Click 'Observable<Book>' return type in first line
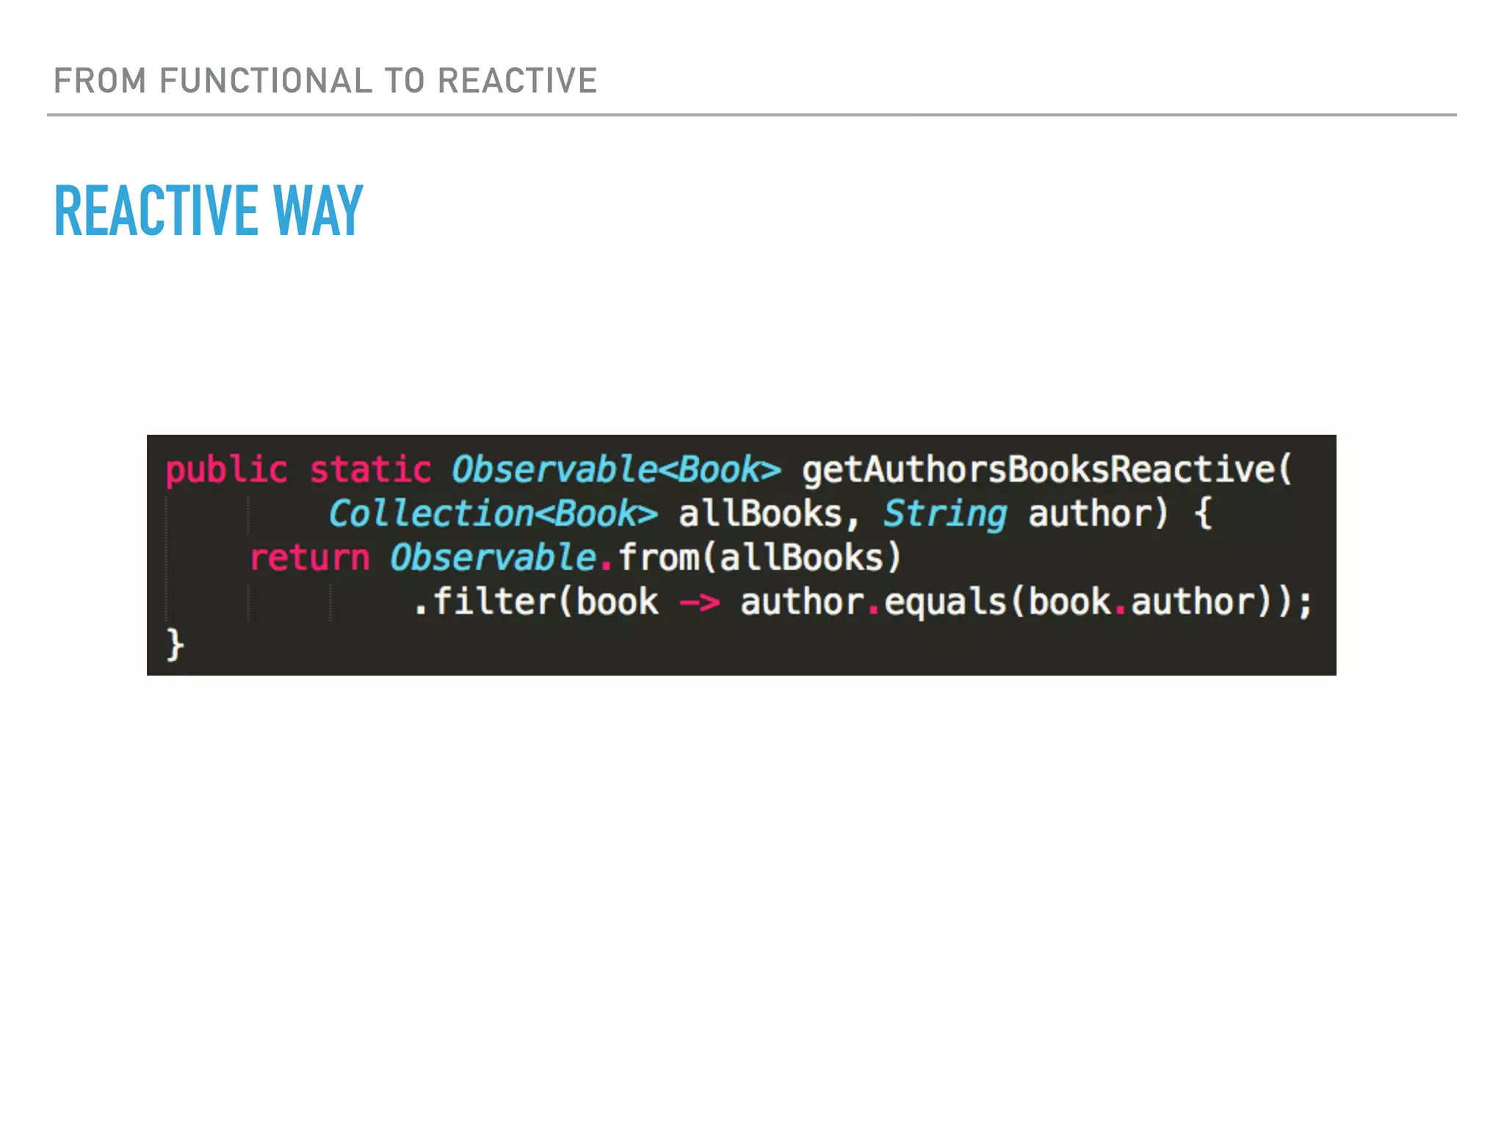This screenshot has width=1504, height=1128. tap(616, 469)
